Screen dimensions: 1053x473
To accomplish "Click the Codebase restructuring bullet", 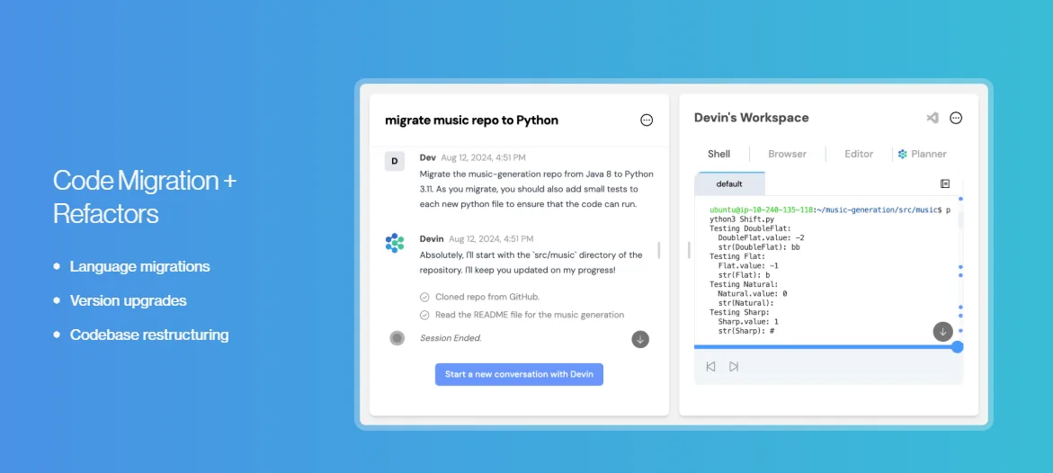I will [149, 335].
